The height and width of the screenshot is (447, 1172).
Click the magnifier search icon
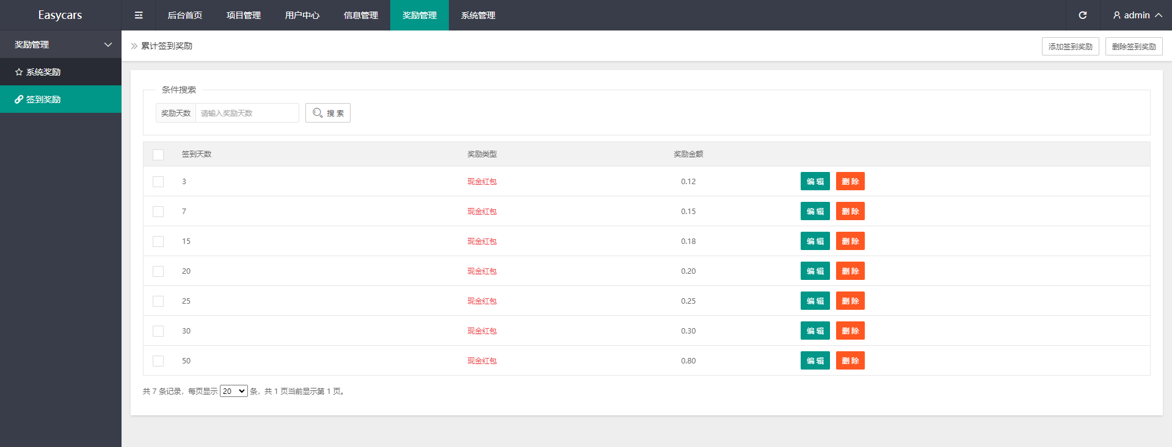[318, 113]
